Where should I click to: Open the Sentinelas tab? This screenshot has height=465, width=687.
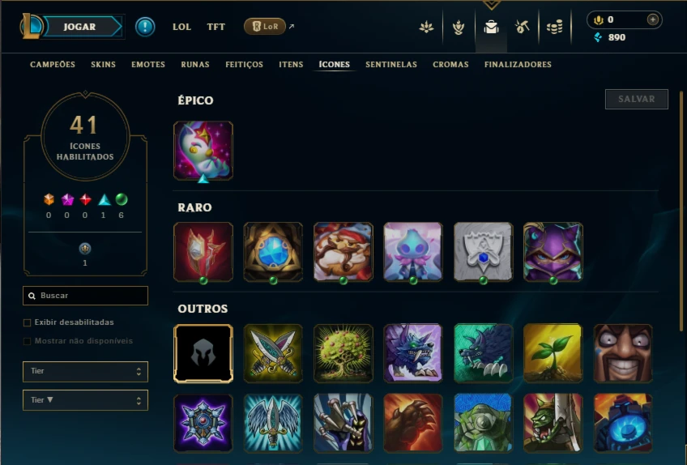click(391, 65)
